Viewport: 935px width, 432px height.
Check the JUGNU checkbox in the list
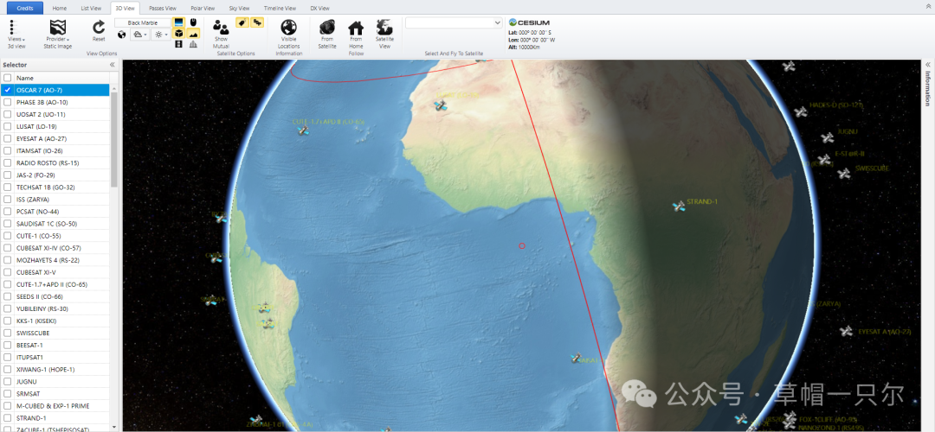(x=7, y=381)
